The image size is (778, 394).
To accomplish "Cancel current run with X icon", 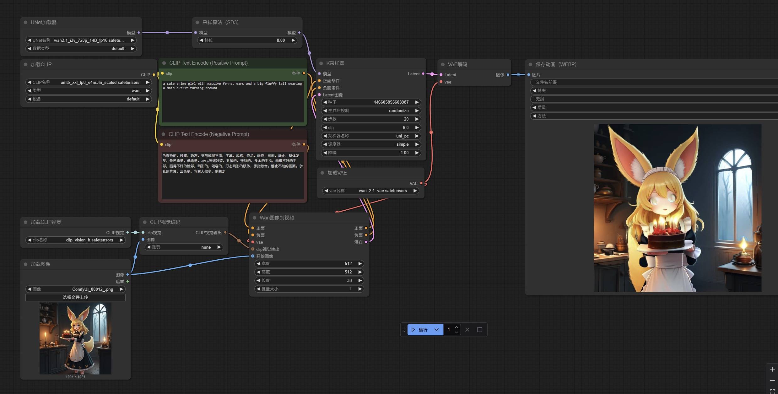I will pyautogui.click(x=467, y=330).
